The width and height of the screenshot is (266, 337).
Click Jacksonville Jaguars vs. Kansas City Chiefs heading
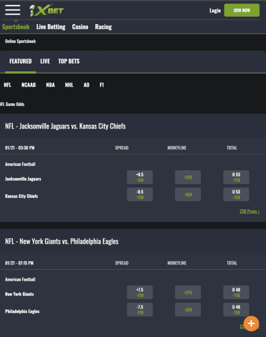pos(65,126)
